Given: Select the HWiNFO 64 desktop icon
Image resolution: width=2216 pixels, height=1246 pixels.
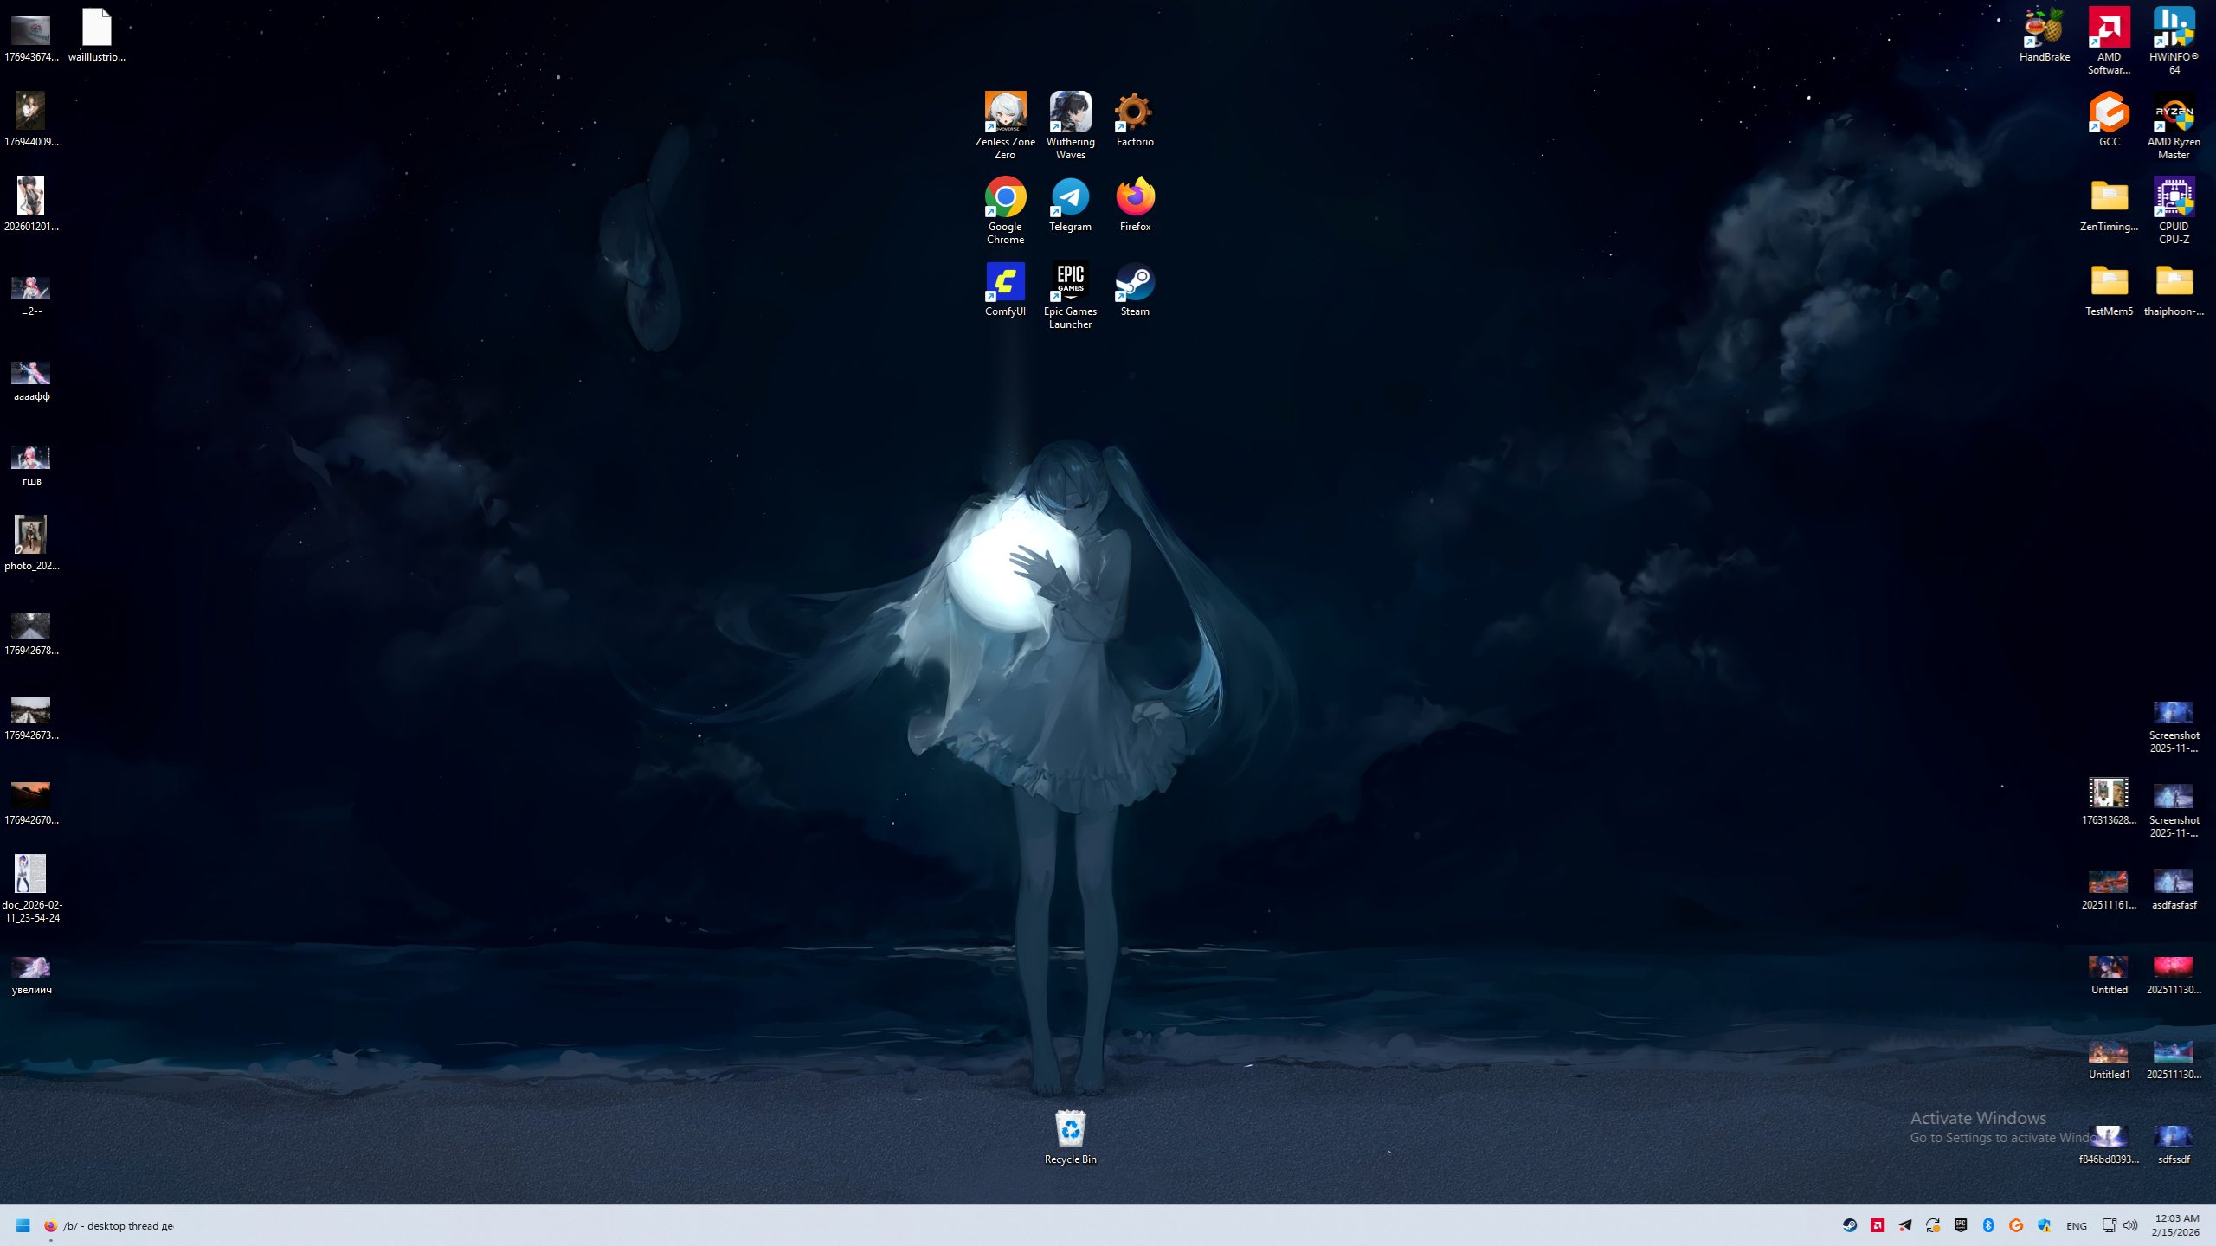Looking at the screenshot, I should click(x=2174, y=29).
